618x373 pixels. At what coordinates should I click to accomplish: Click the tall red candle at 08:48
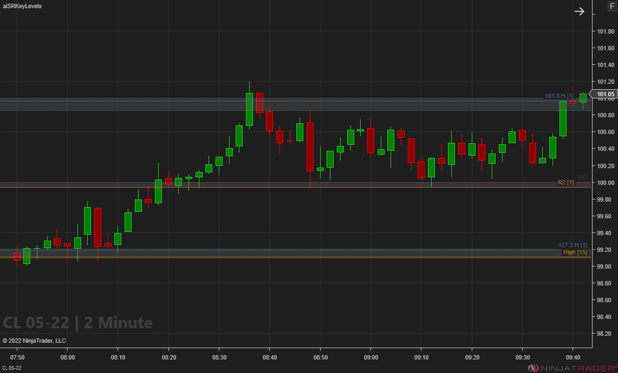310,146
